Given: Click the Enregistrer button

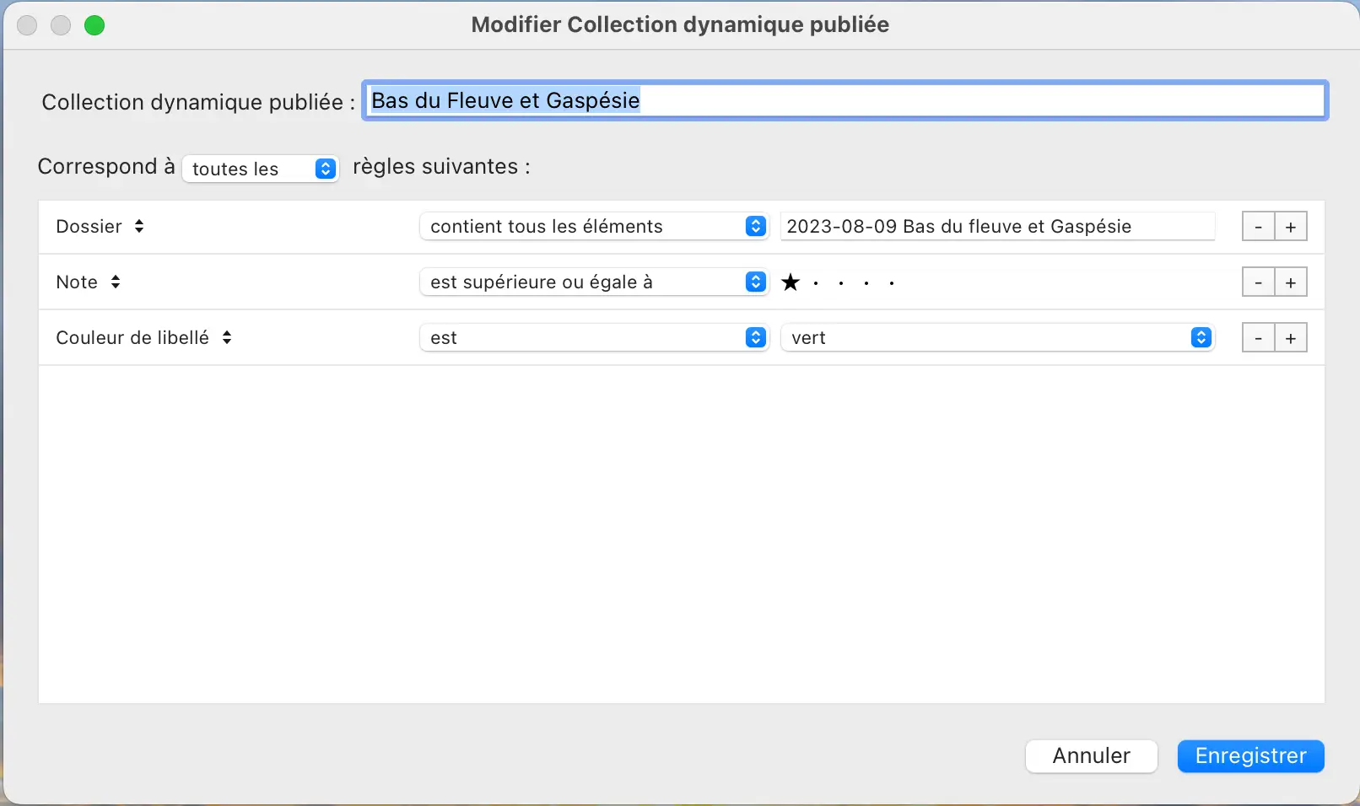Looking at the screenshot, I should (x=1250, y=755).
